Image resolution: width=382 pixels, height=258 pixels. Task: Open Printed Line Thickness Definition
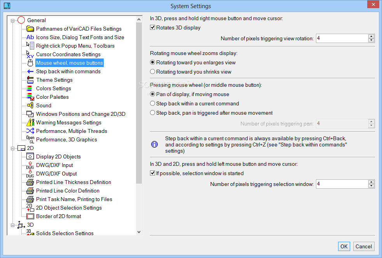click(x=73, y=182)
